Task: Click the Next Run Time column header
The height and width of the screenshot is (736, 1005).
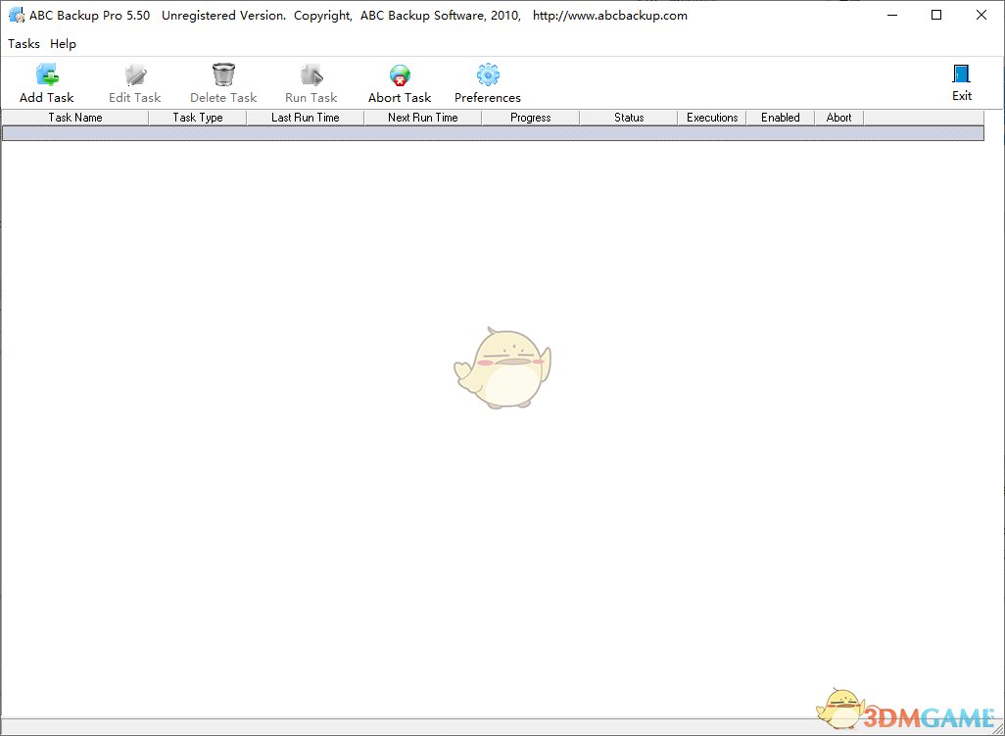Action: pos(422,117)
